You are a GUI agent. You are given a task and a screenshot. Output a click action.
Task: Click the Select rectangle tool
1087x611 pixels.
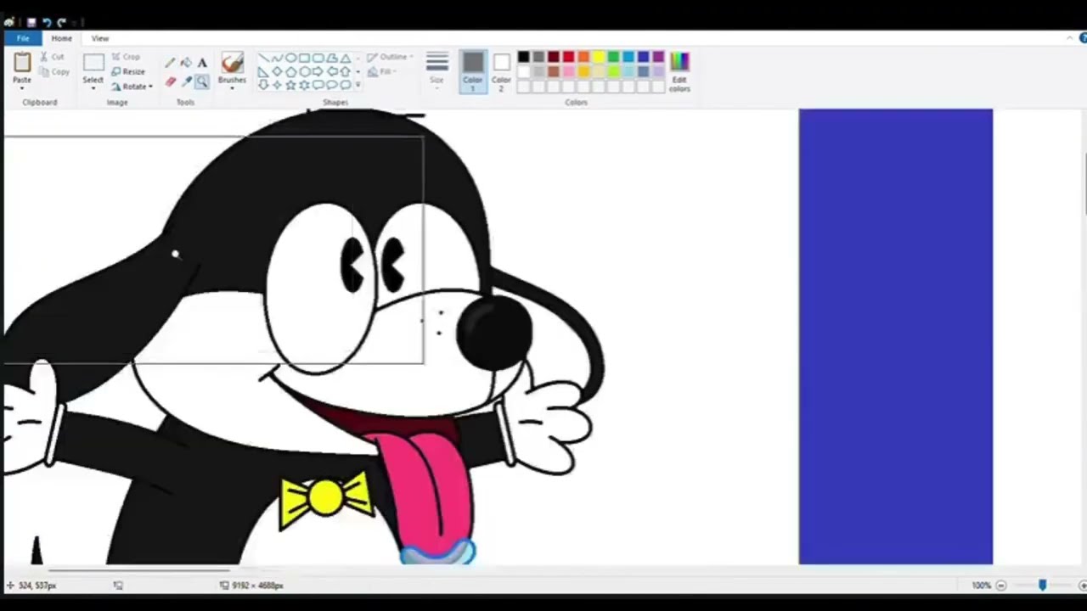pyautogui.click(x=93, y=63)
